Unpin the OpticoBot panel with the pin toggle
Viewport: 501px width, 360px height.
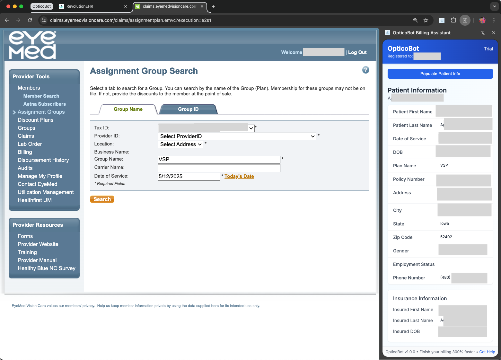coord(483,32)
